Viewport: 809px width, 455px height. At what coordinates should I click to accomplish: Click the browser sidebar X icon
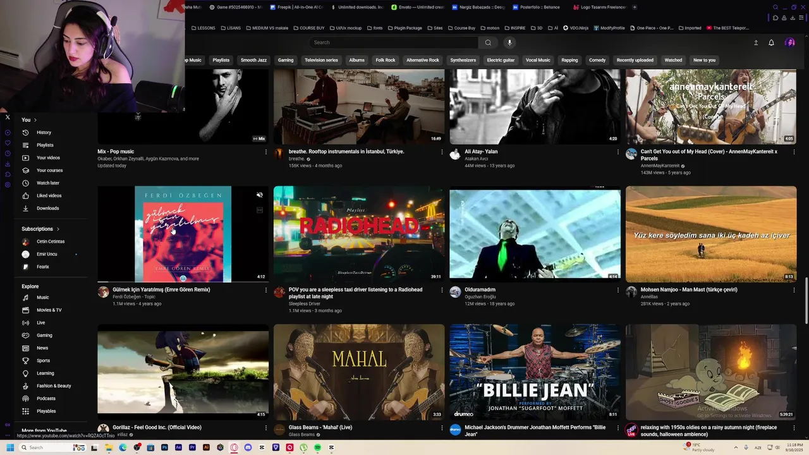tap(8, 117)
